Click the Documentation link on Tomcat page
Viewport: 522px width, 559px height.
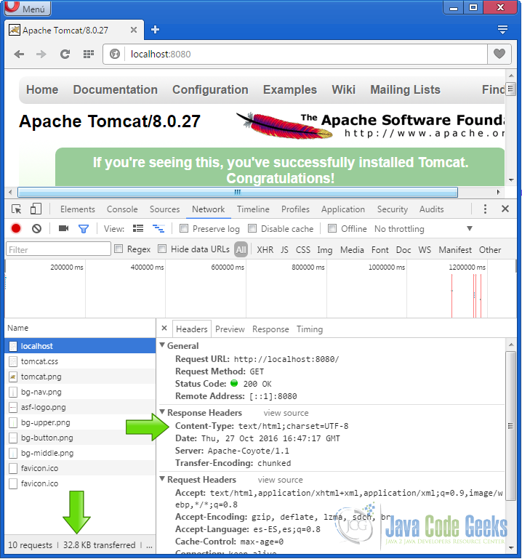(x=115, y=90)
